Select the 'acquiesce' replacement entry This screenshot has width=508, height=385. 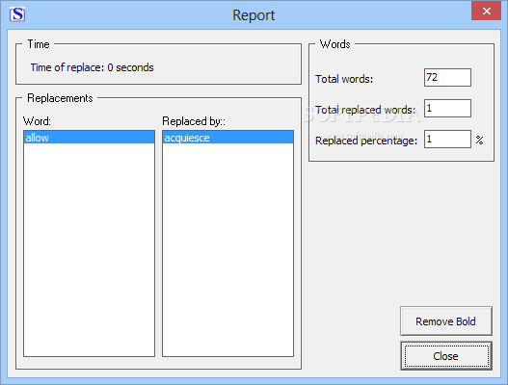[227, 138]
